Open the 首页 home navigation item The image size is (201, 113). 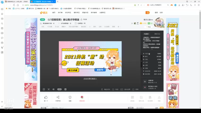[x=54, y=13]
